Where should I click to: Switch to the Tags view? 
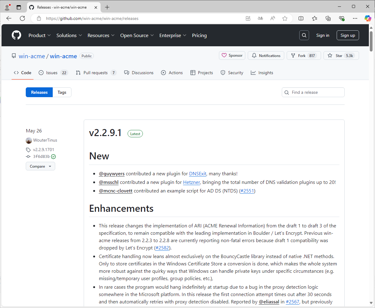click(x=62, y=92)
